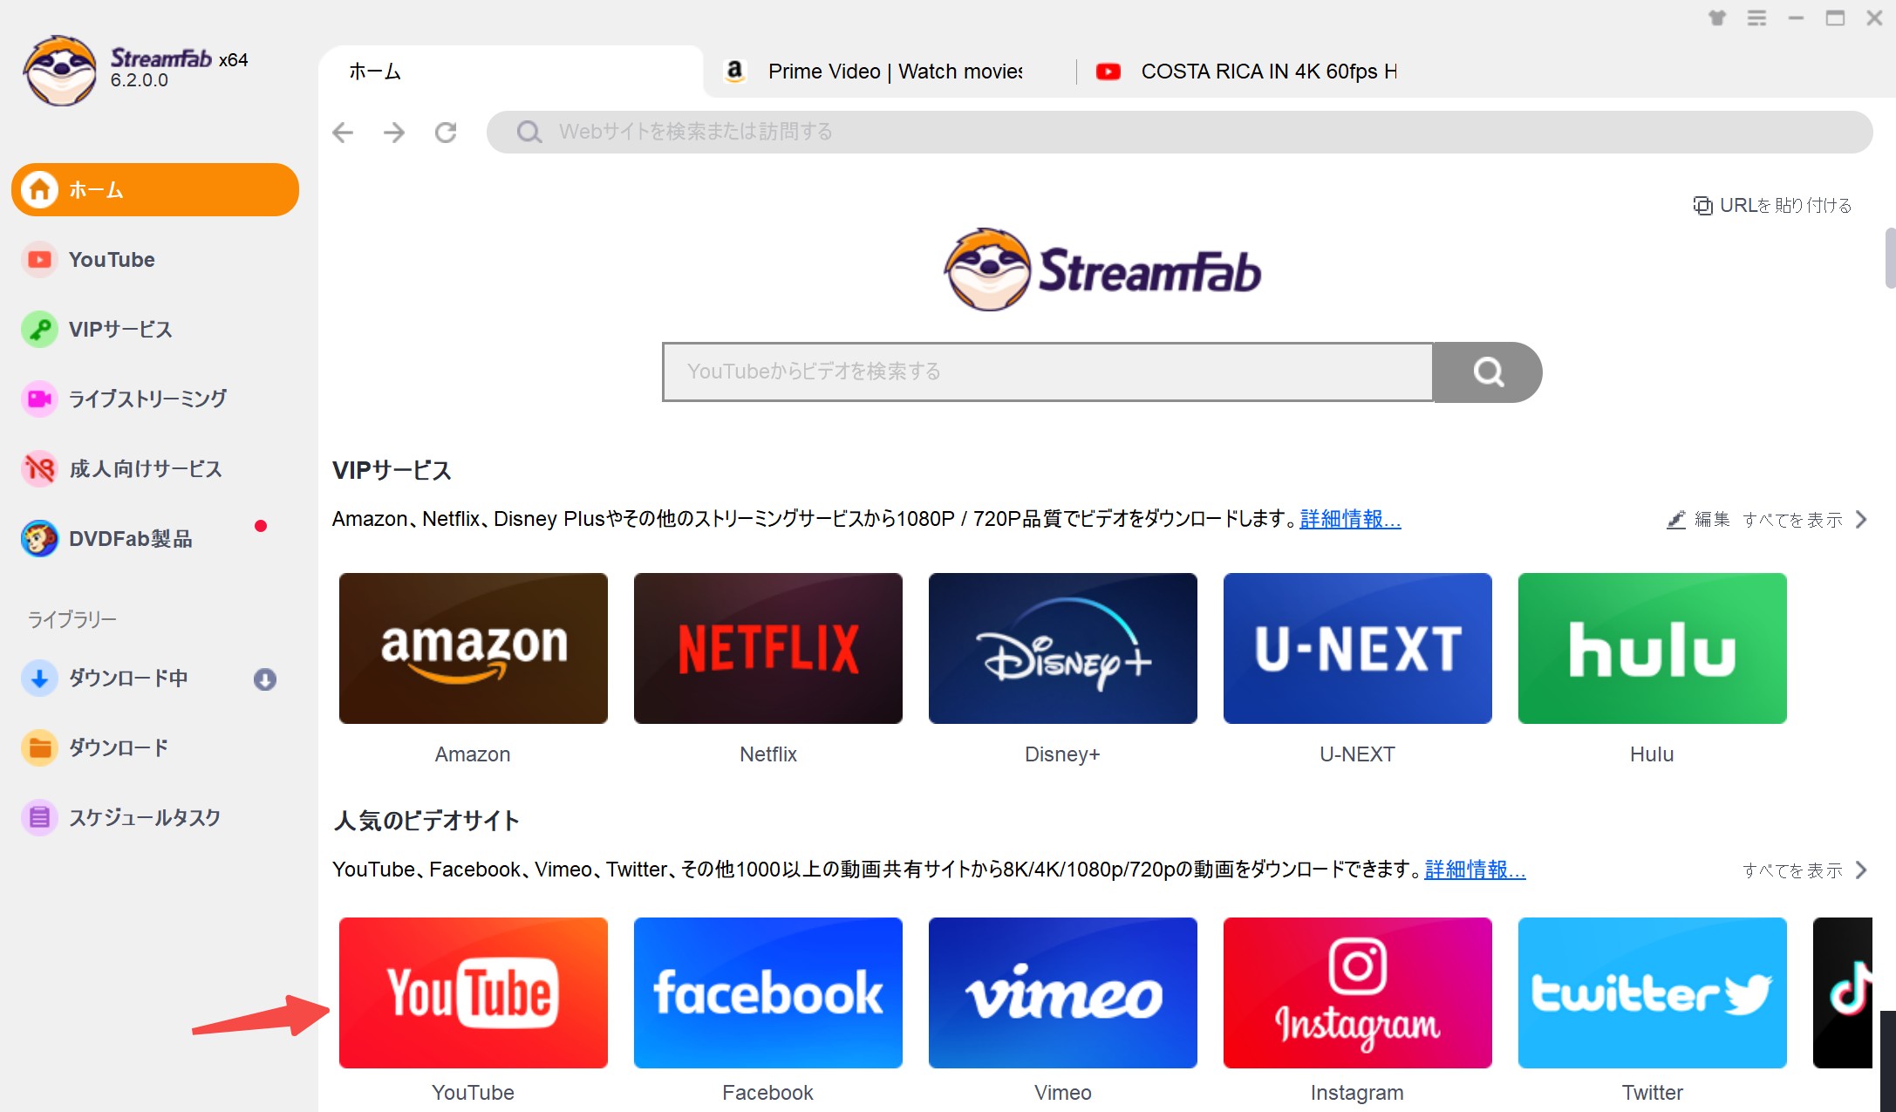The width and height of the screenshot is (1896, 1112).
Task: Open VIP service 詳細情報 link
Action: coord(1350,519)
